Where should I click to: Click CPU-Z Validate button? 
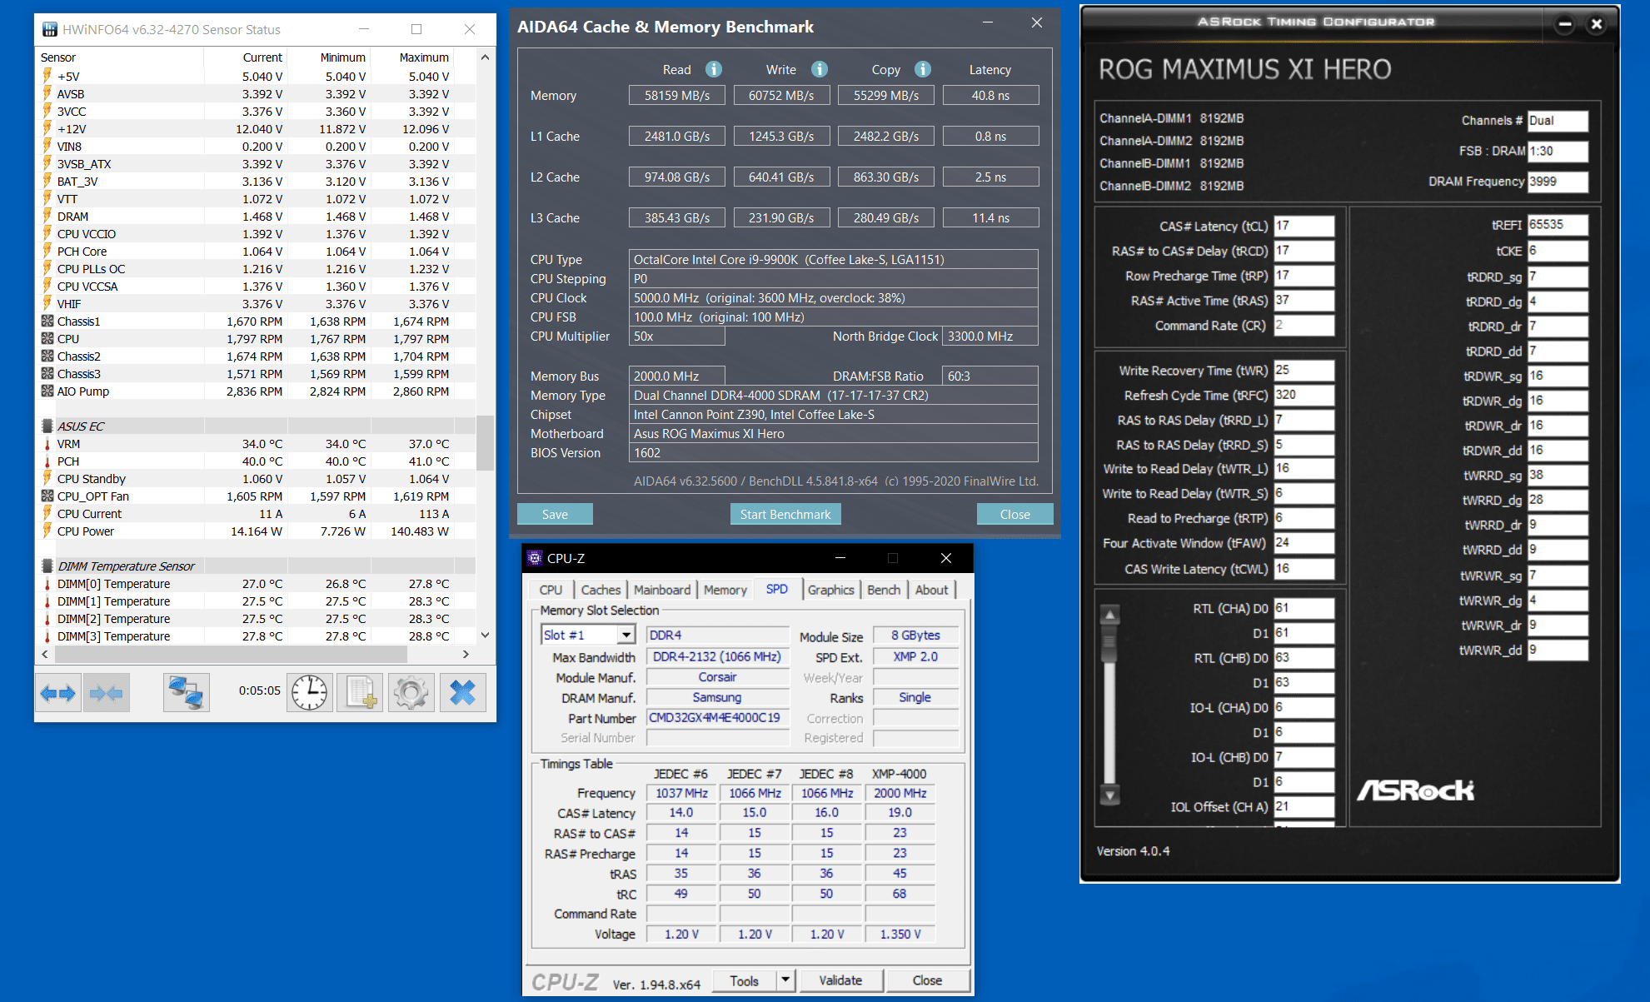[840, 980]
